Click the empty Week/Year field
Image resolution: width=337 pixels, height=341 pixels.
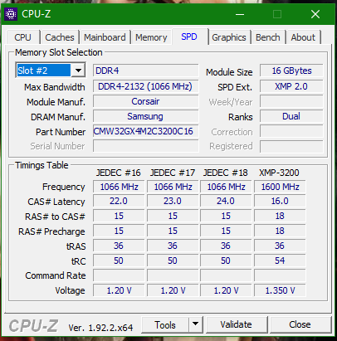(x=291, y=101)
